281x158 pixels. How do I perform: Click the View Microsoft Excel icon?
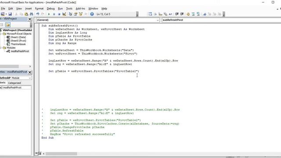3,14
